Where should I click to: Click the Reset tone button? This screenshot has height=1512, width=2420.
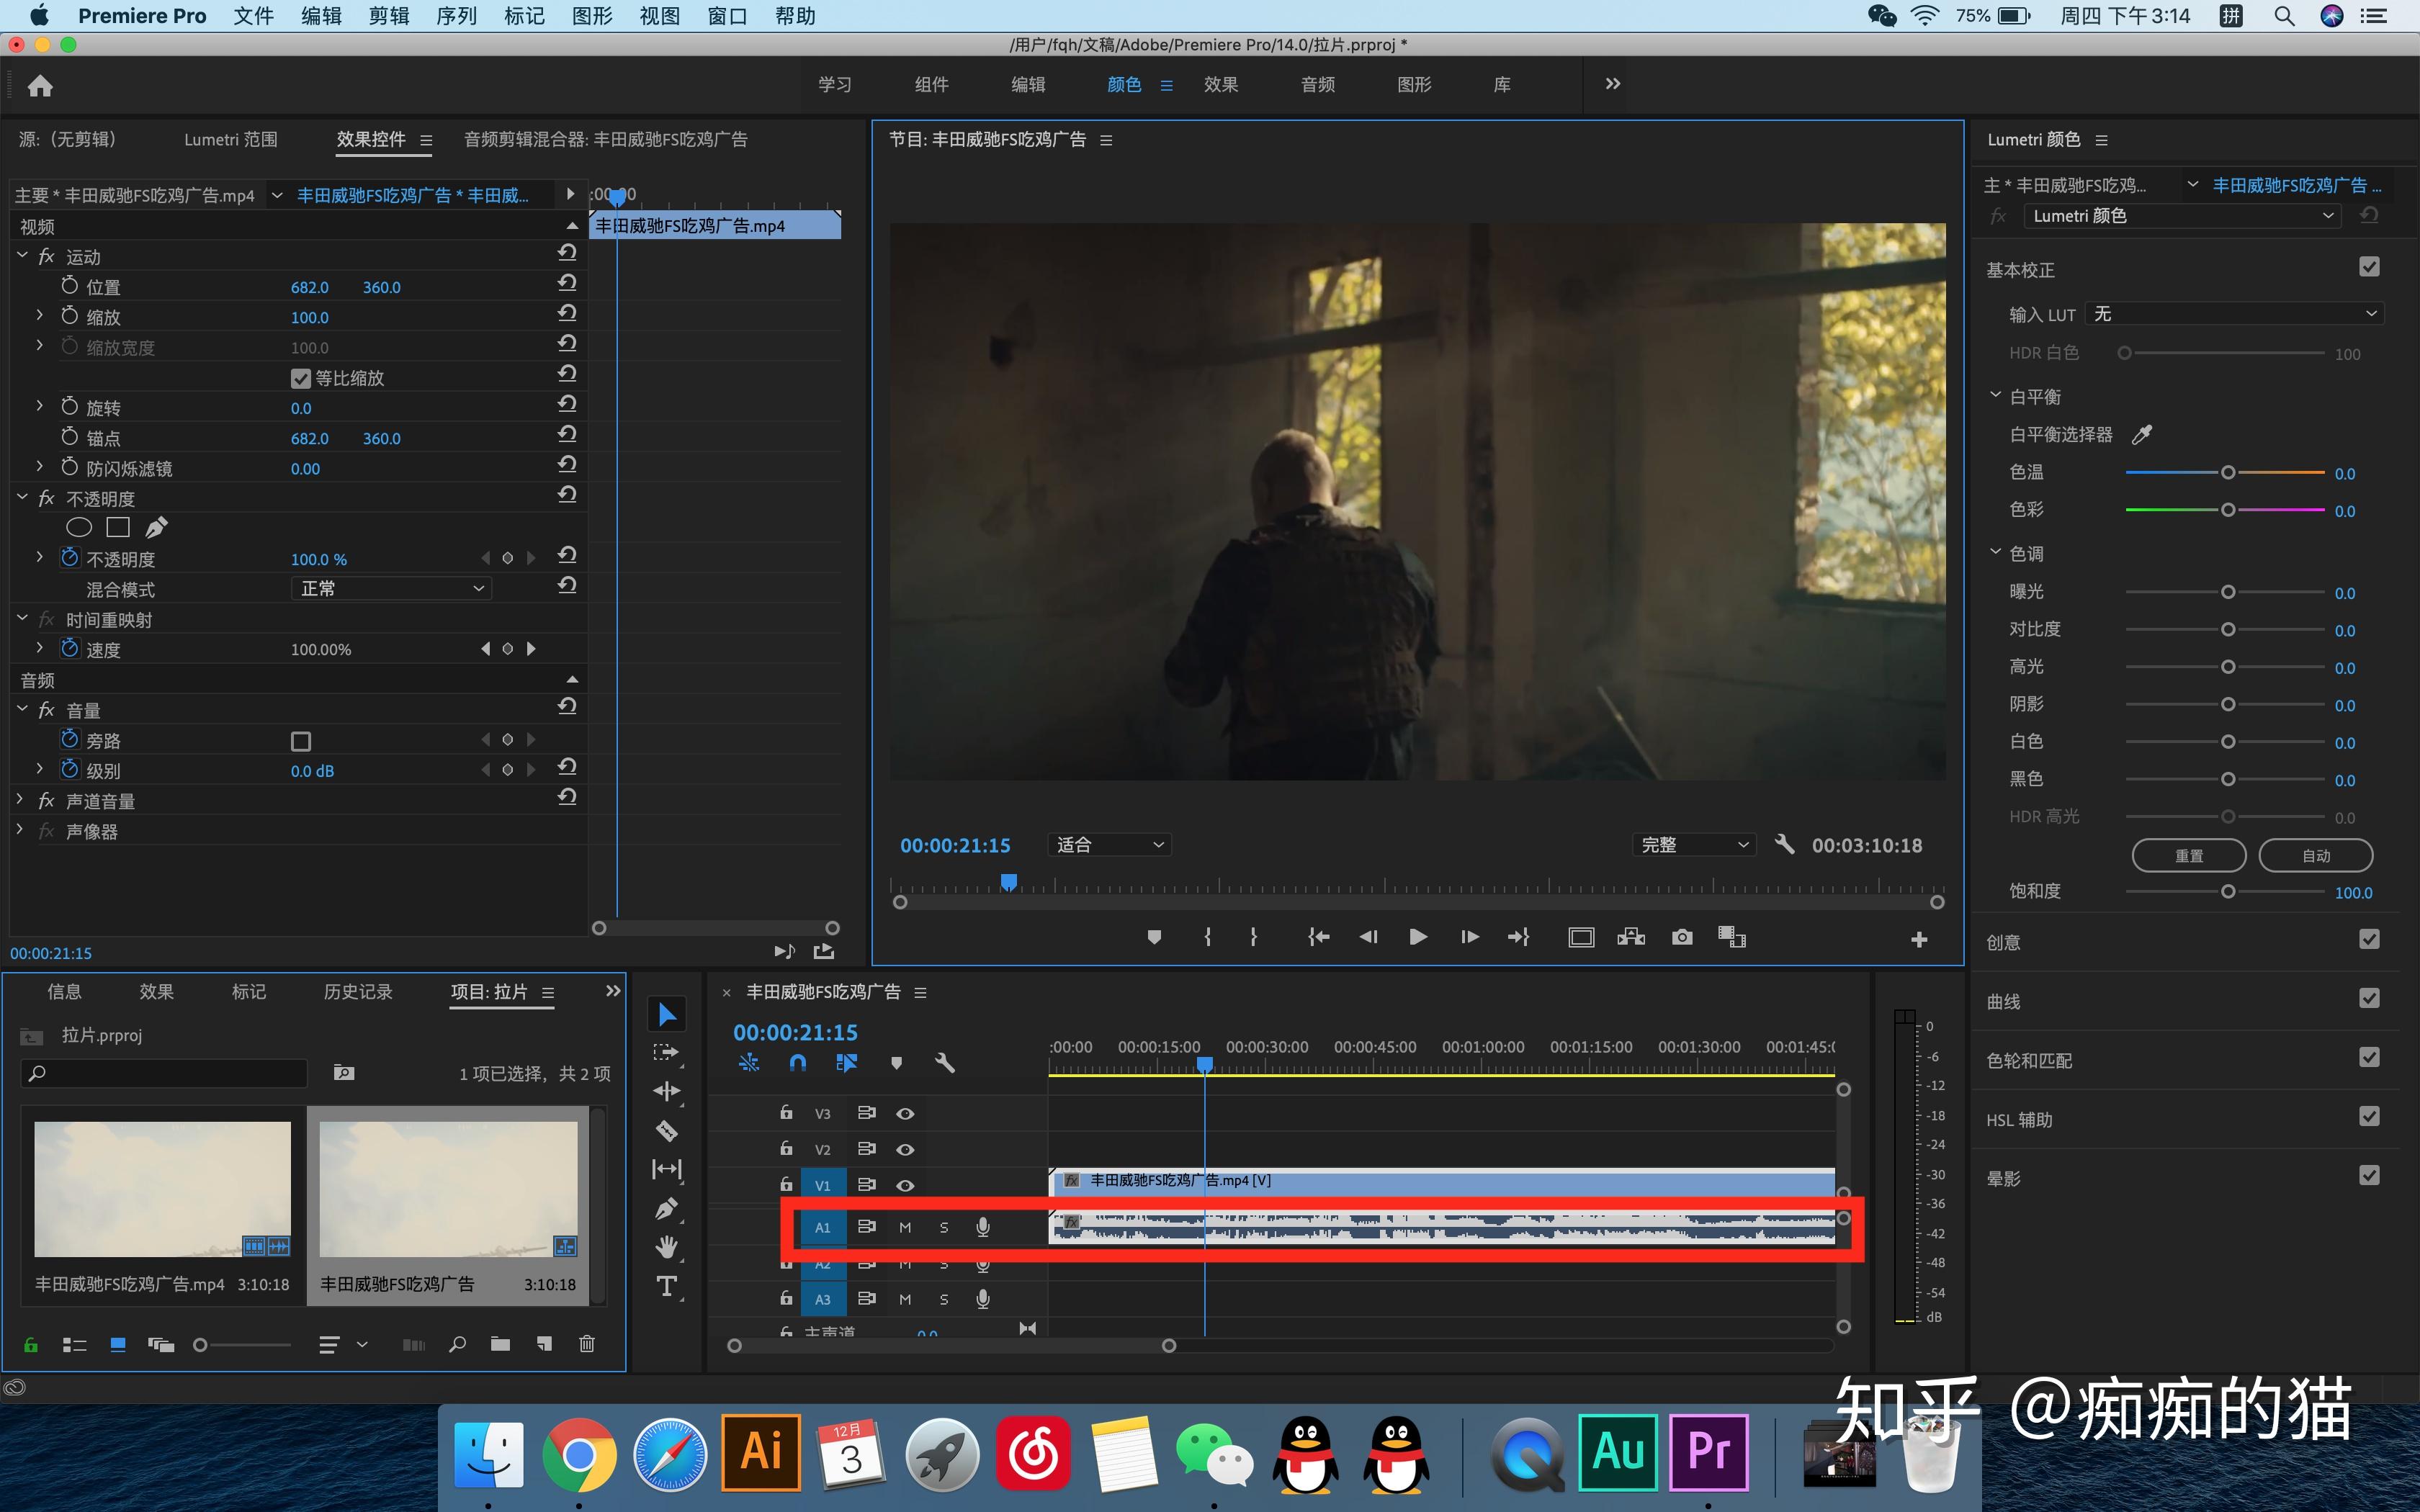[x=2189, y=855]
